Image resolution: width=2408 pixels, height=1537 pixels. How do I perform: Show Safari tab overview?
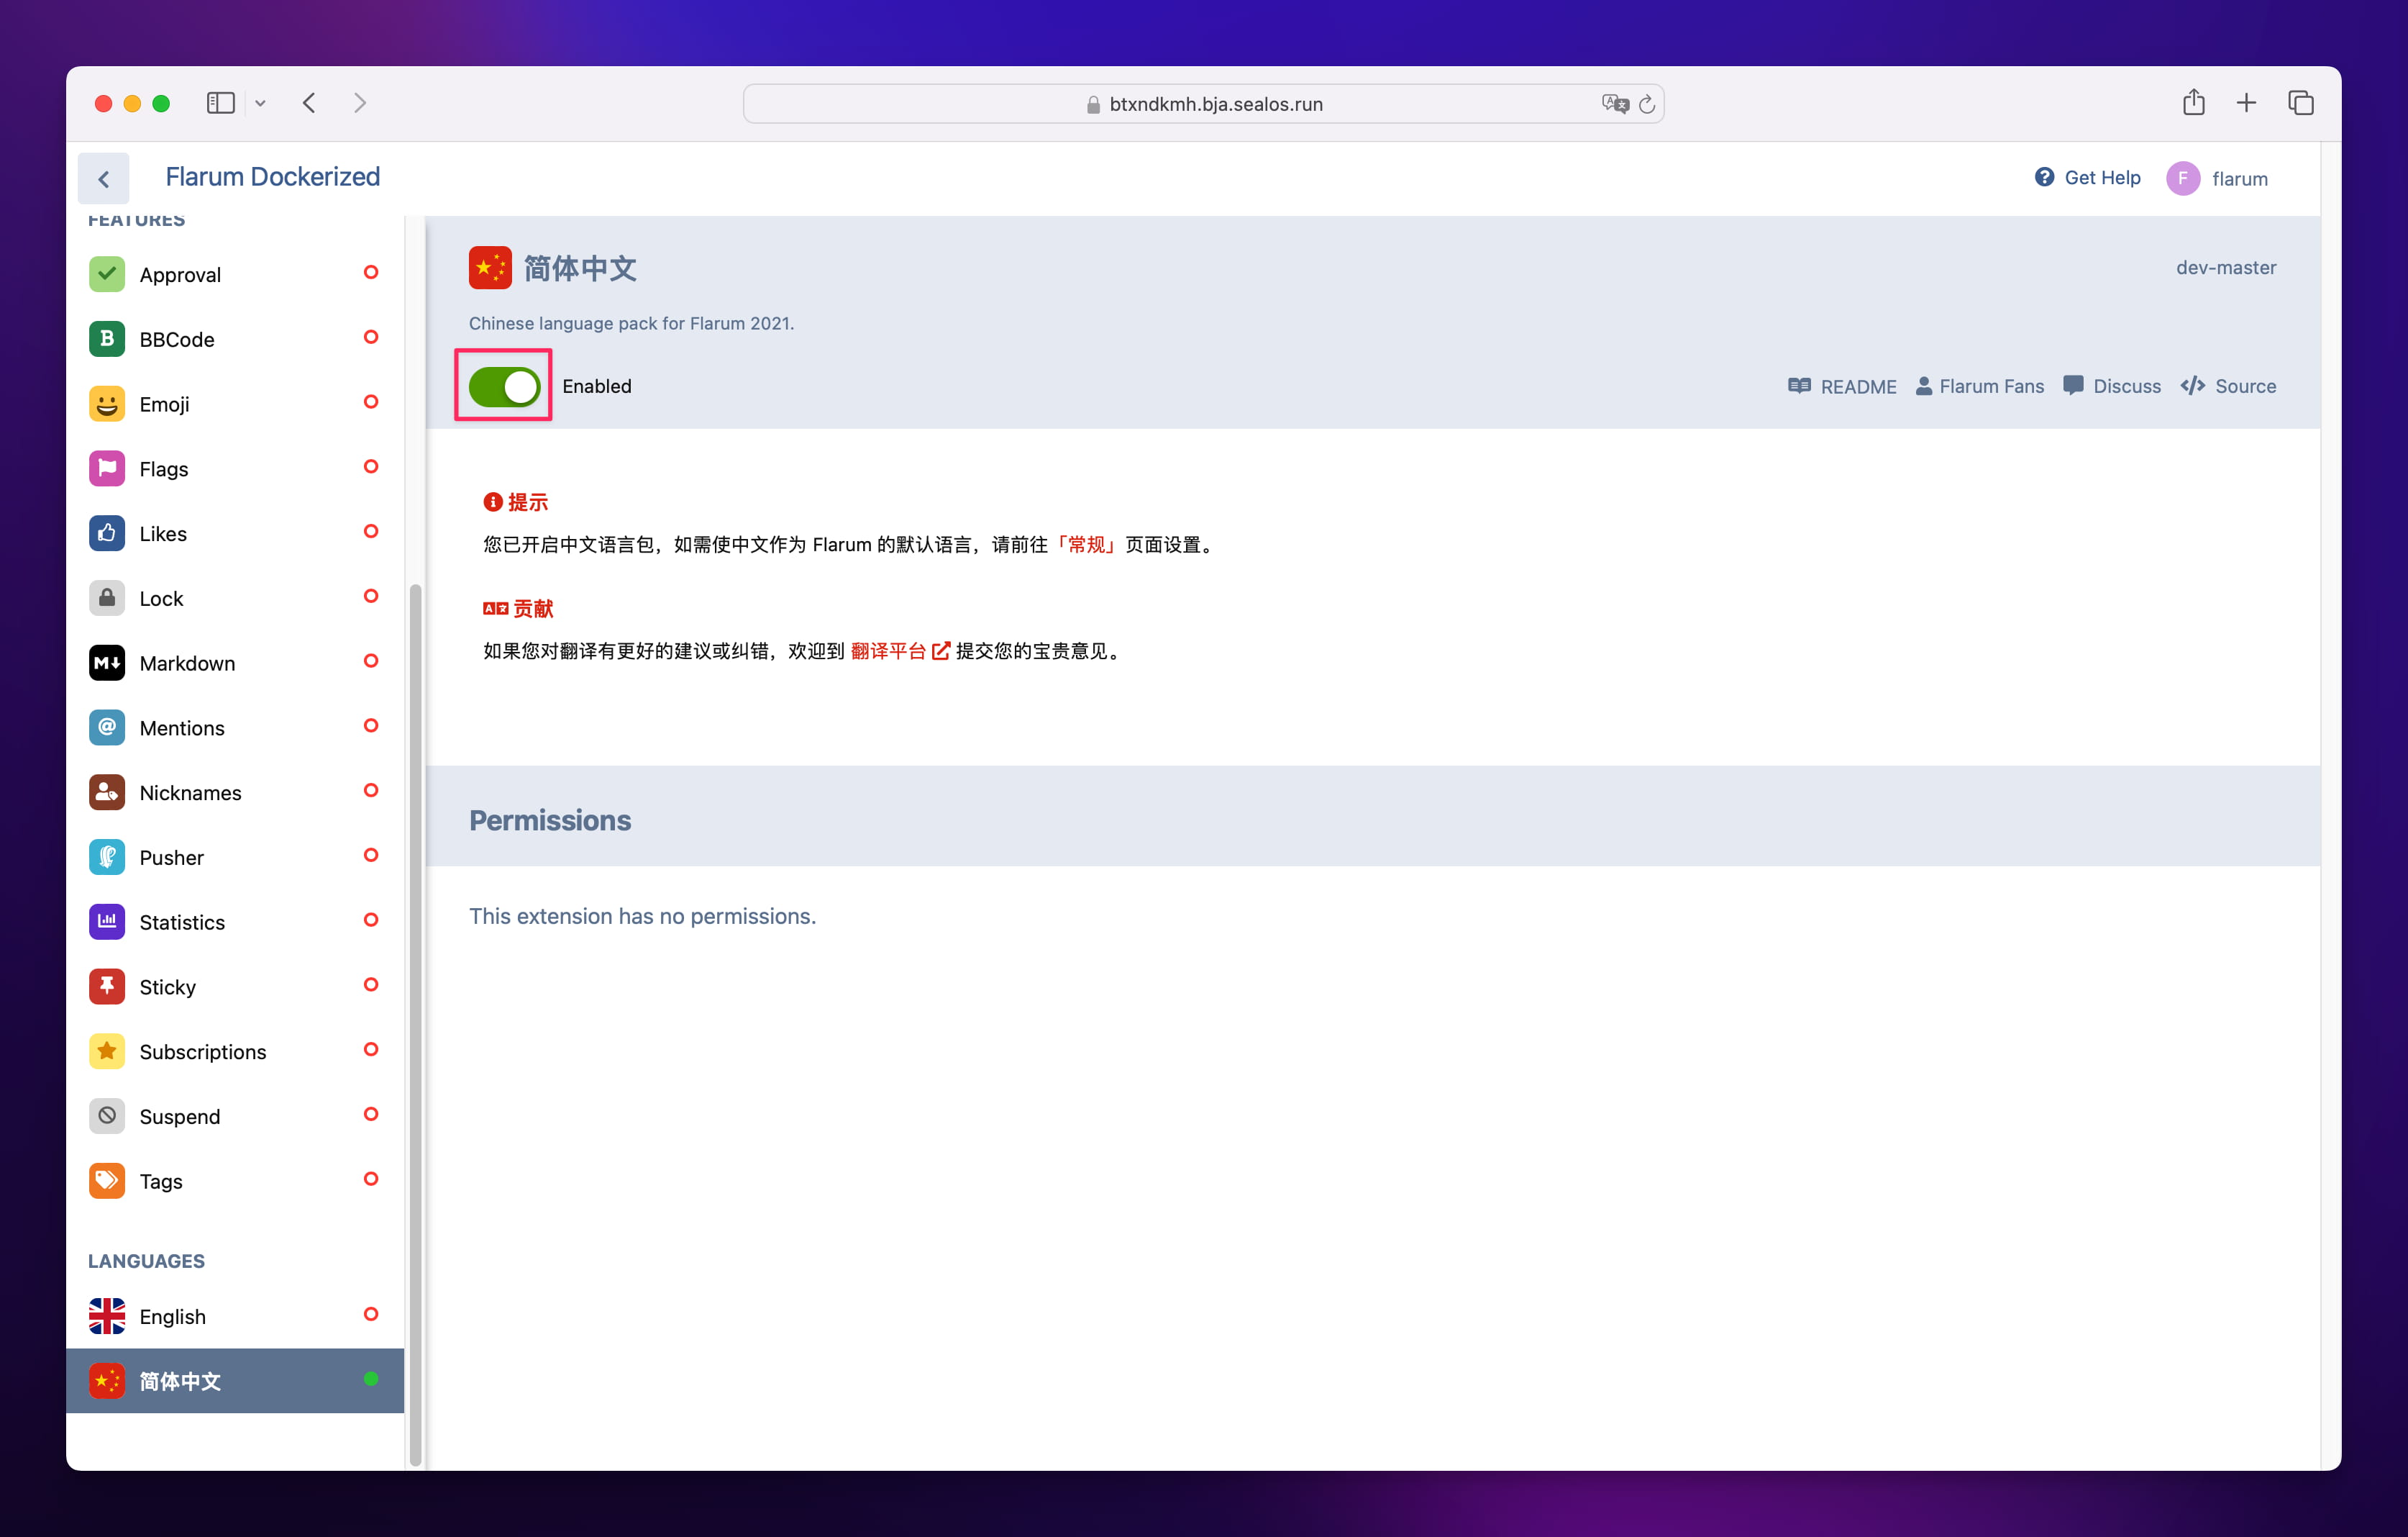2301,103
